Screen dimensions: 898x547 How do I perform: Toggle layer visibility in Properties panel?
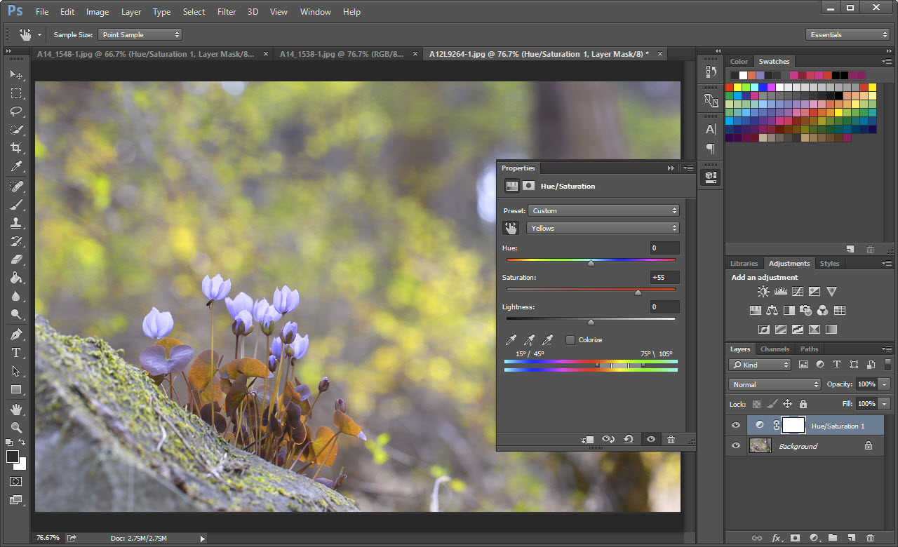click(650, 439)
